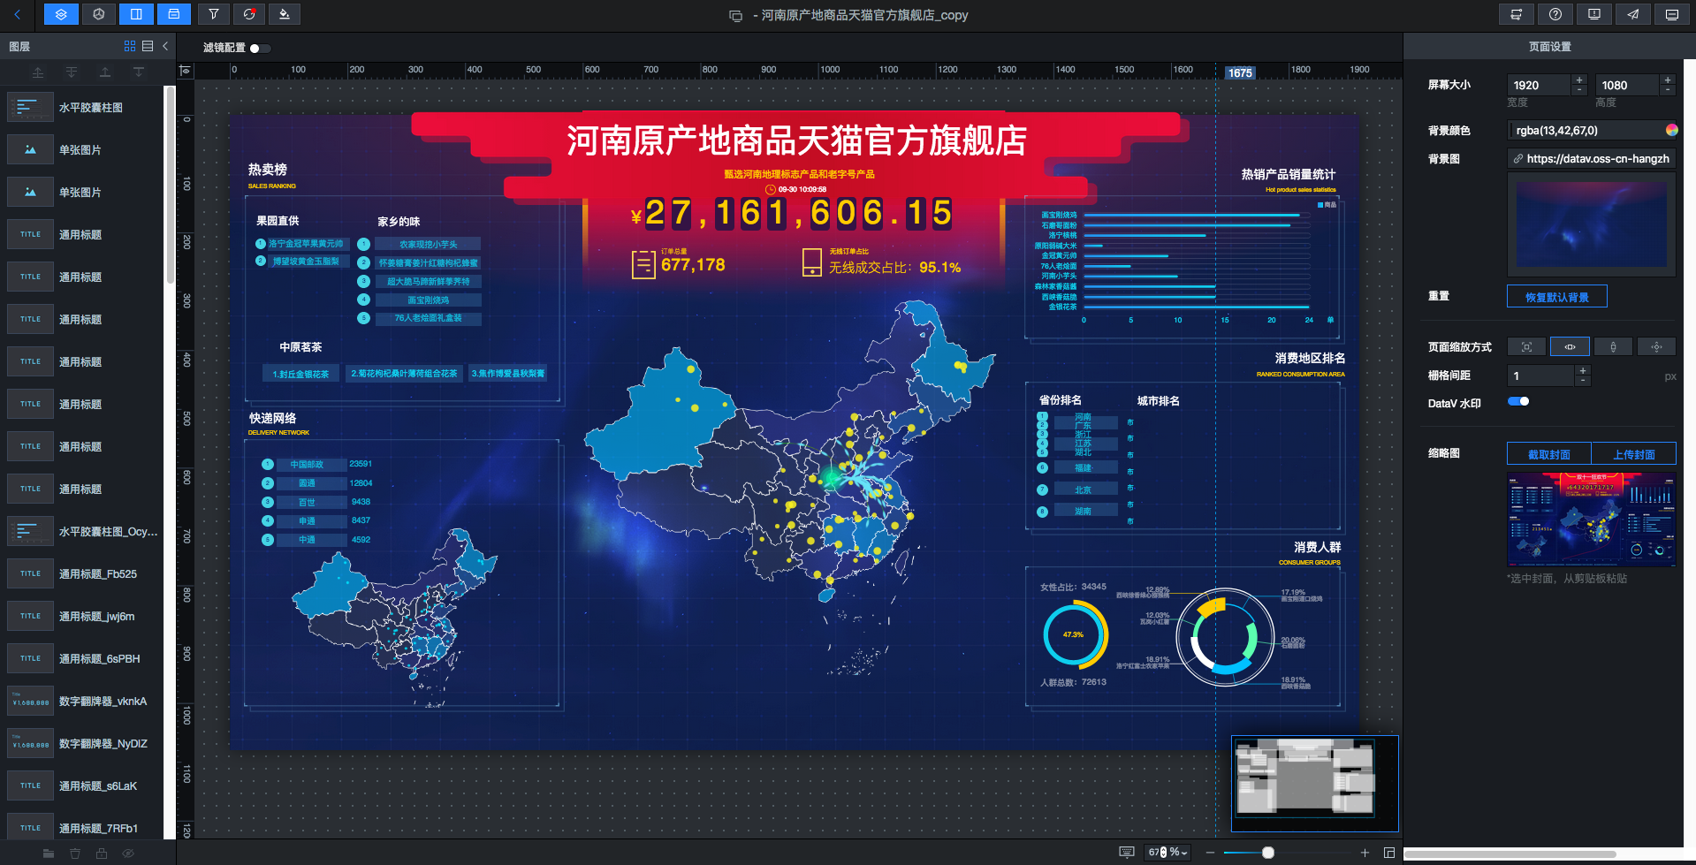1696x865 pixels.
Task: Open the copy icon beside dashboard title
Action: pyautogui.click(x=735, y=16)
